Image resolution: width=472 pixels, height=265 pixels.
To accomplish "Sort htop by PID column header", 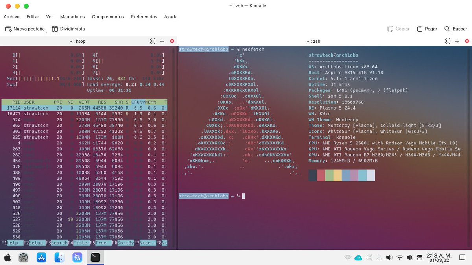I will 17,102.
